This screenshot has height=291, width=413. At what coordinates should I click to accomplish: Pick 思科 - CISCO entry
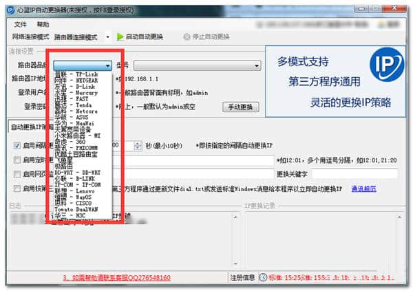[x=73, y=203]
